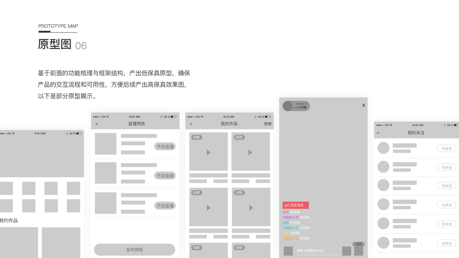
Task: Toggle 已关注 in fourth 我的关注 row
Action: [x=447, y=205]
